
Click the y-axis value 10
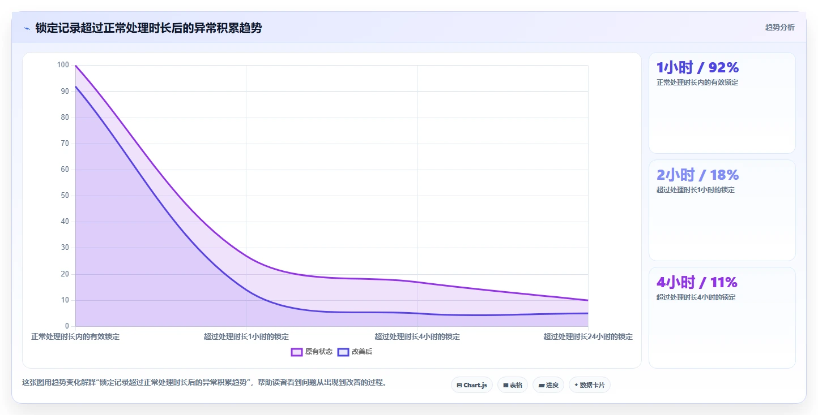click(65, 300)
